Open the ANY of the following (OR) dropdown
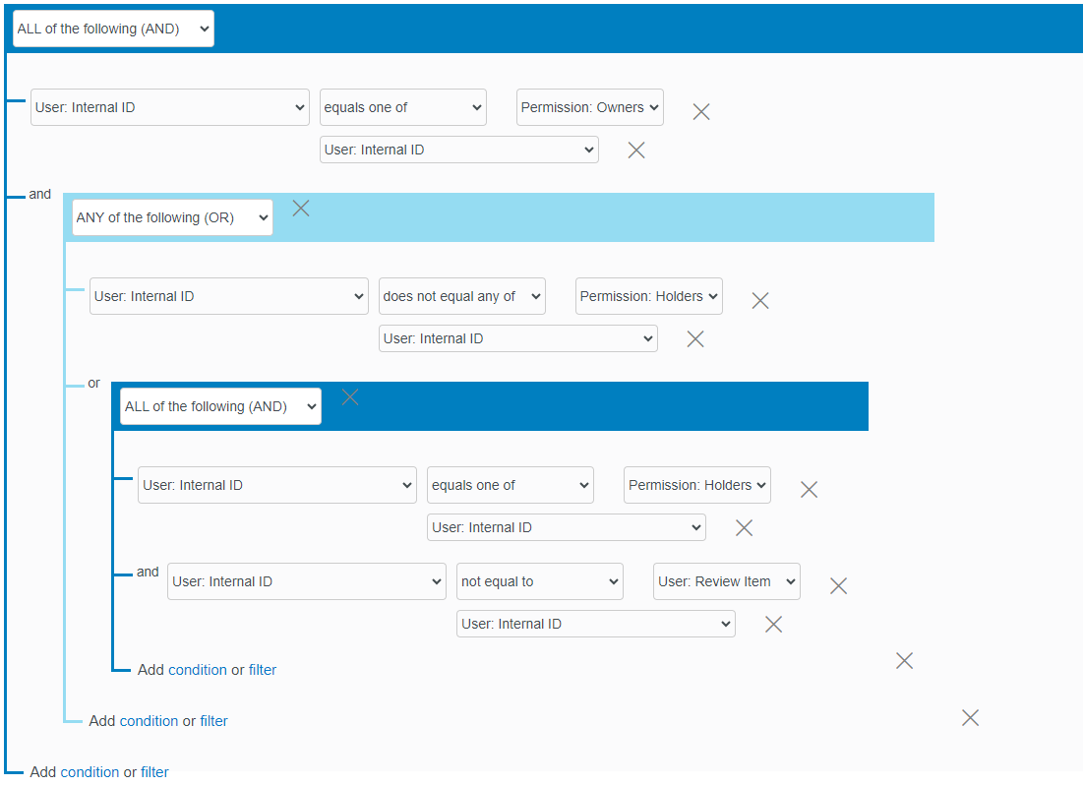This screenshot has width=1083, height=786. tap(172, 217)
